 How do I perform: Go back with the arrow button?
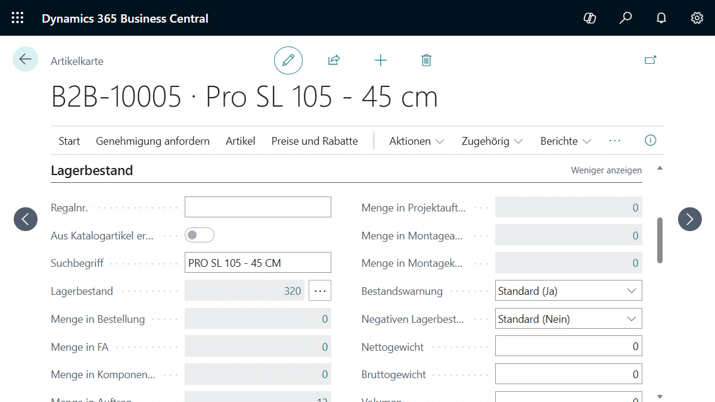[x=25, y=59]
